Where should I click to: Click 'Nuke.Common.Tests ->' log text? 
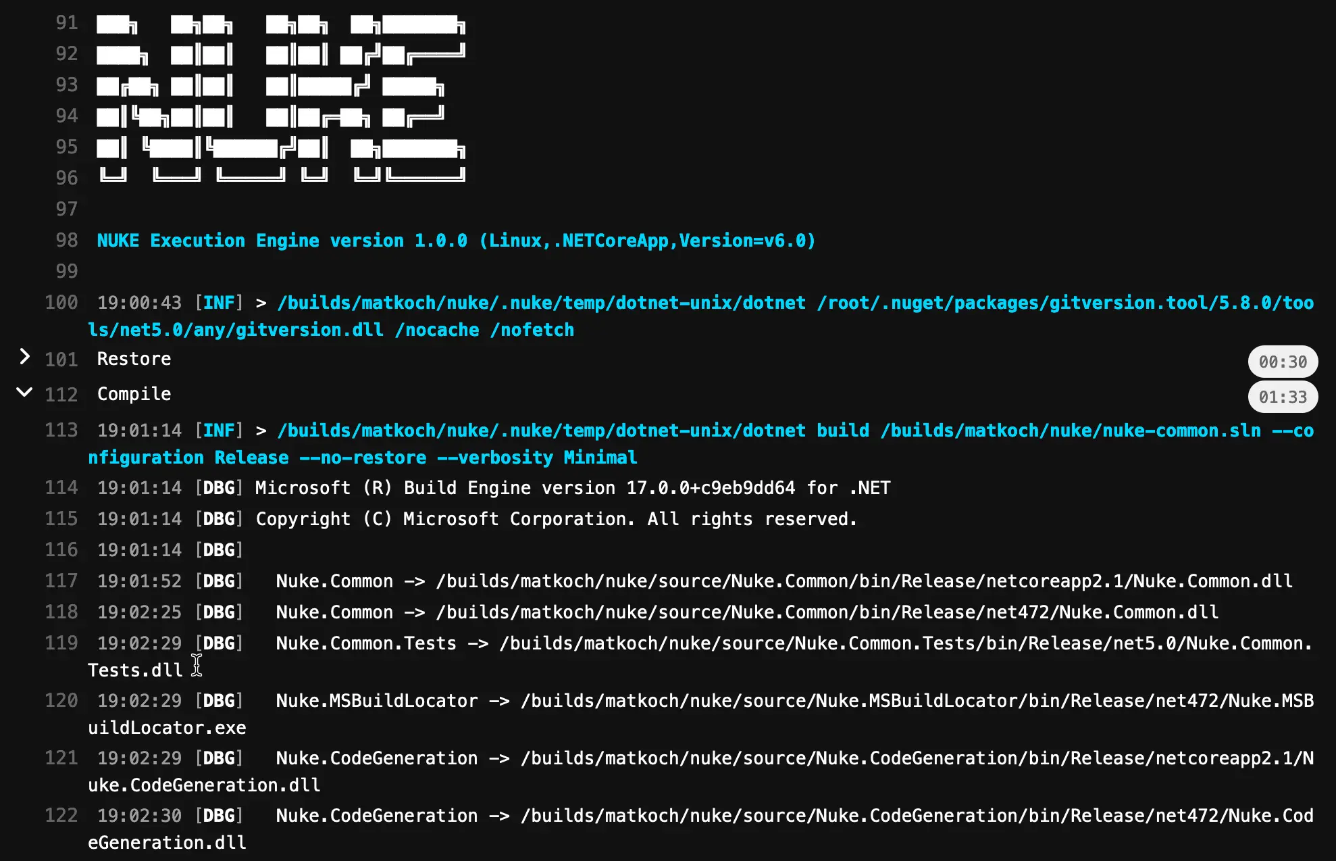382,643
